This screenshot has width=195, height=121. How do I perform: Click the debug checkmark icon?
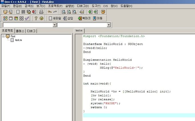click(27, 18)
